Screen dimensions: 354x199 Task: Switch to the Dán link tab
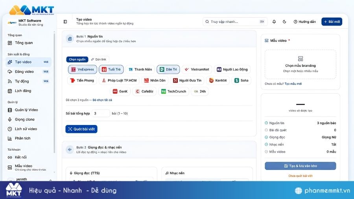click(x=99, y=59)
